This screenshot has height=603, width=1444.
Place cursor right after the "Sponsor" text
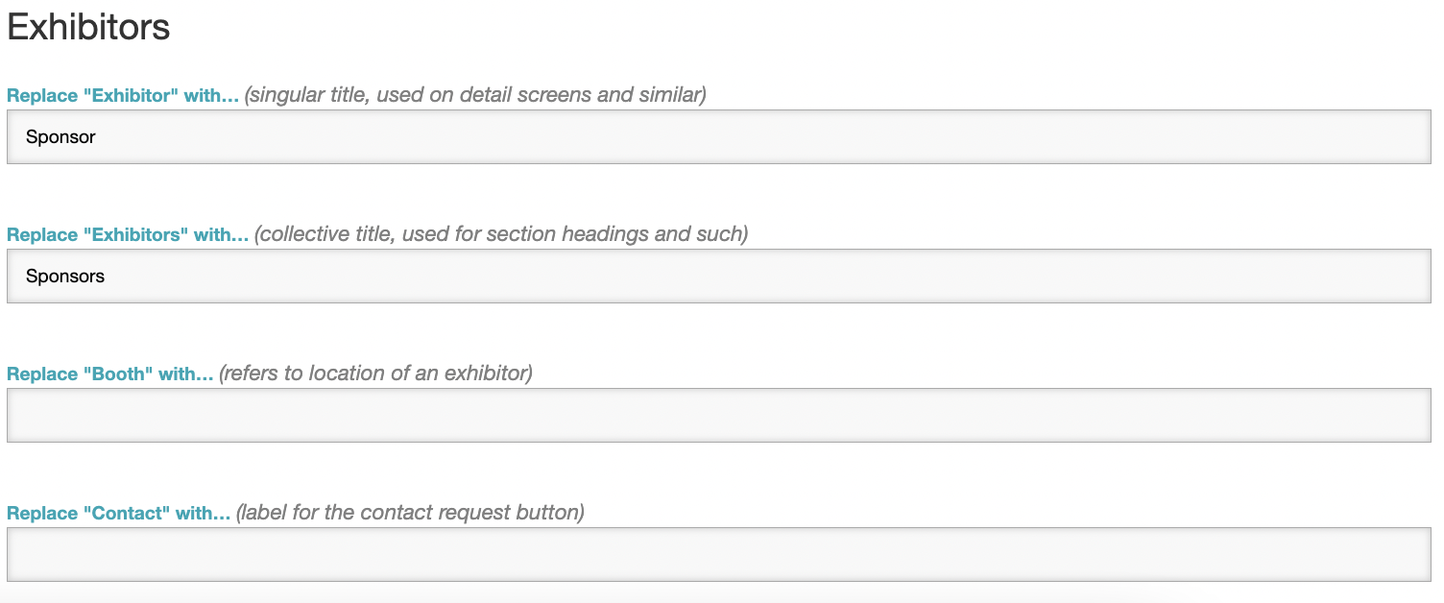tap(97, 137)
